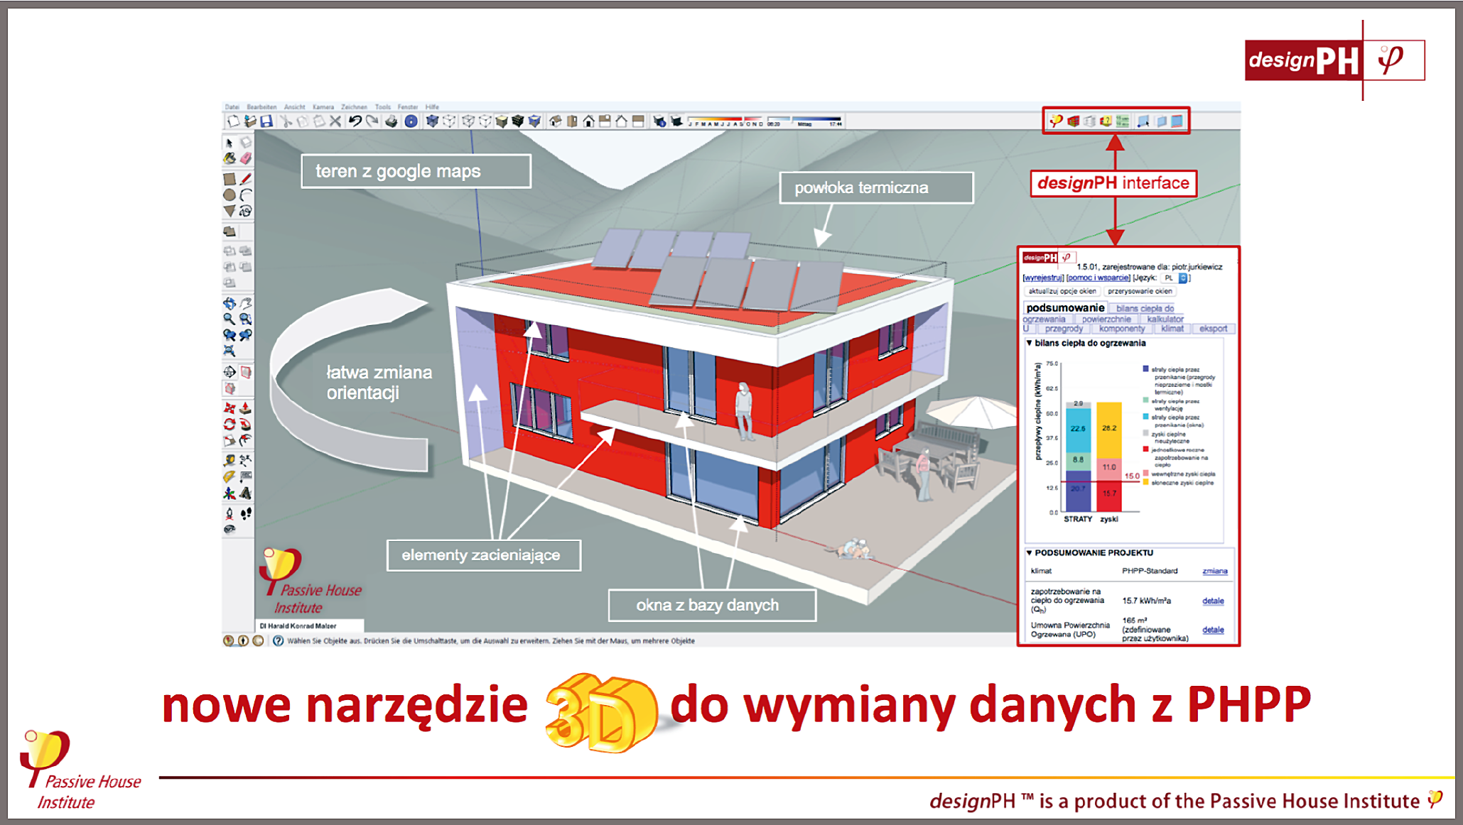Choose the Tape Measure tool
Image resolution: width=1463 pixels, height=825 pixels.
coord(230,461)
